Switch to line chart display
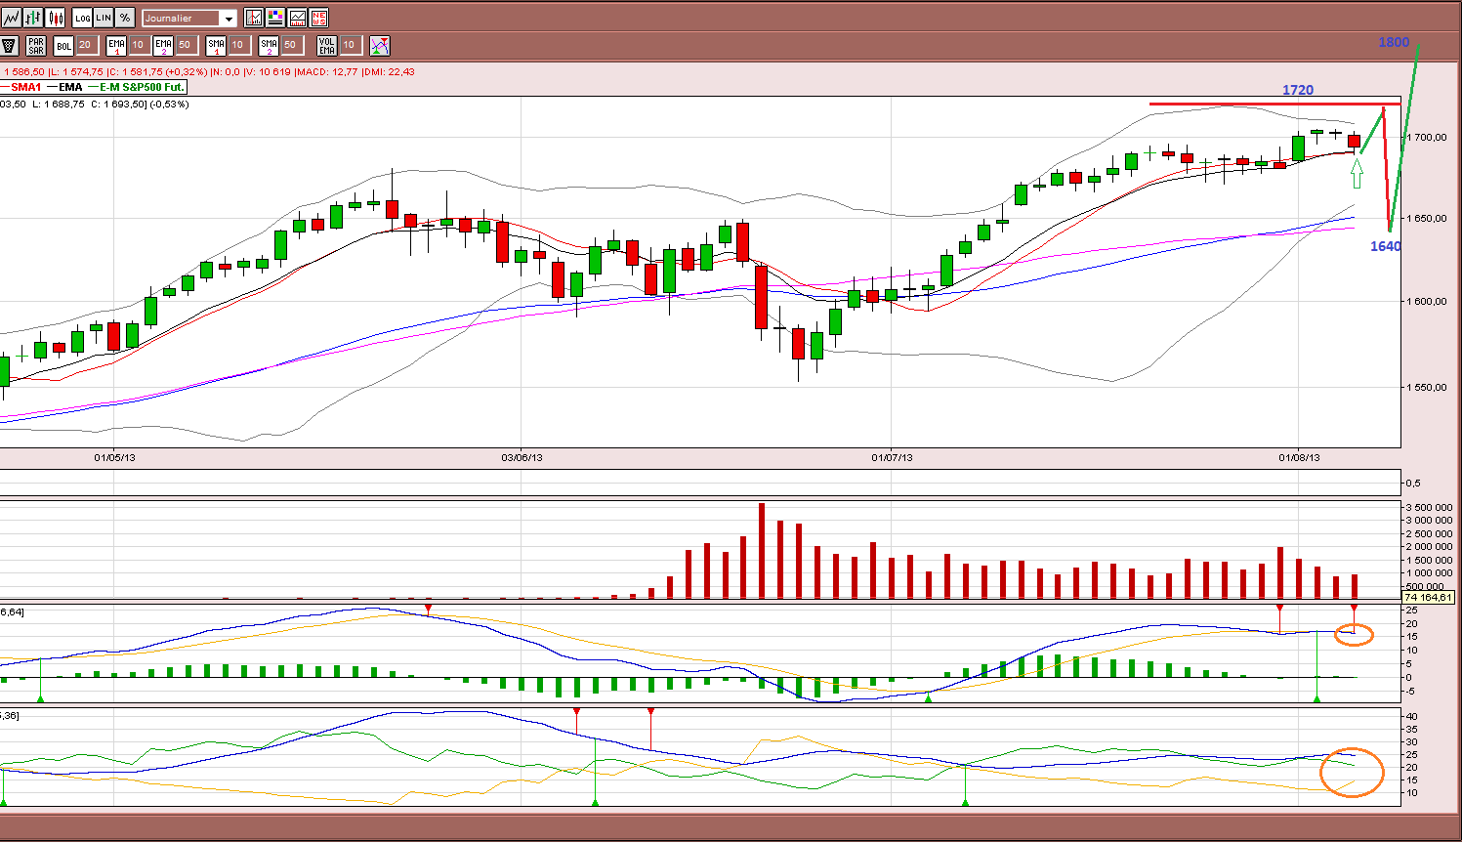1462x843 pixels. coord(12,18)
